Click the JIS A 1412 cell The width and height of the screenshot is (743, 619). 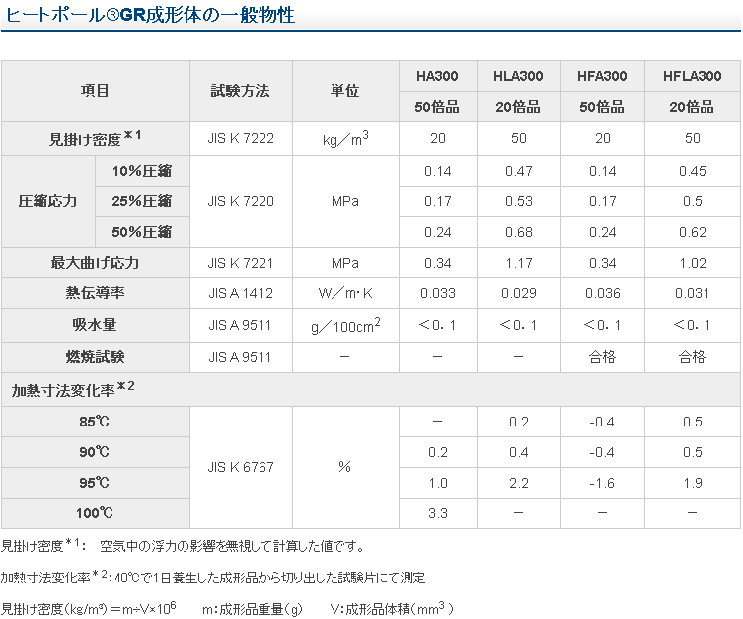pos(241,293)
